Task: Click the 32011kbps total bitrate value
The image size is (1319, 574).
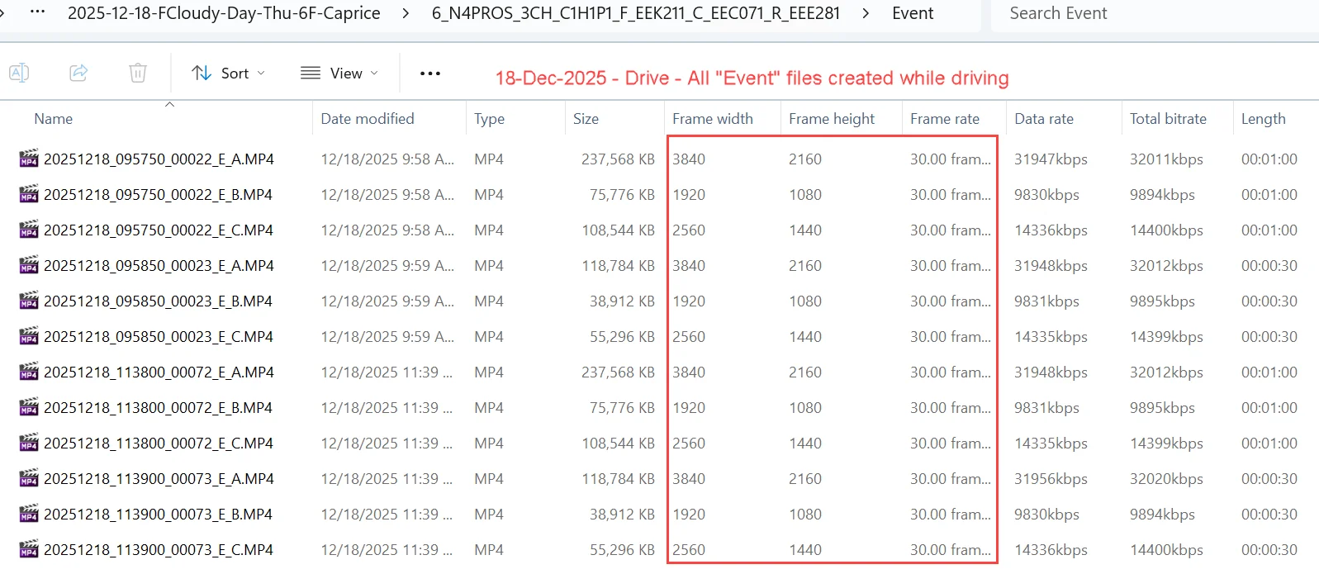Action: (x=1166, y=159)
